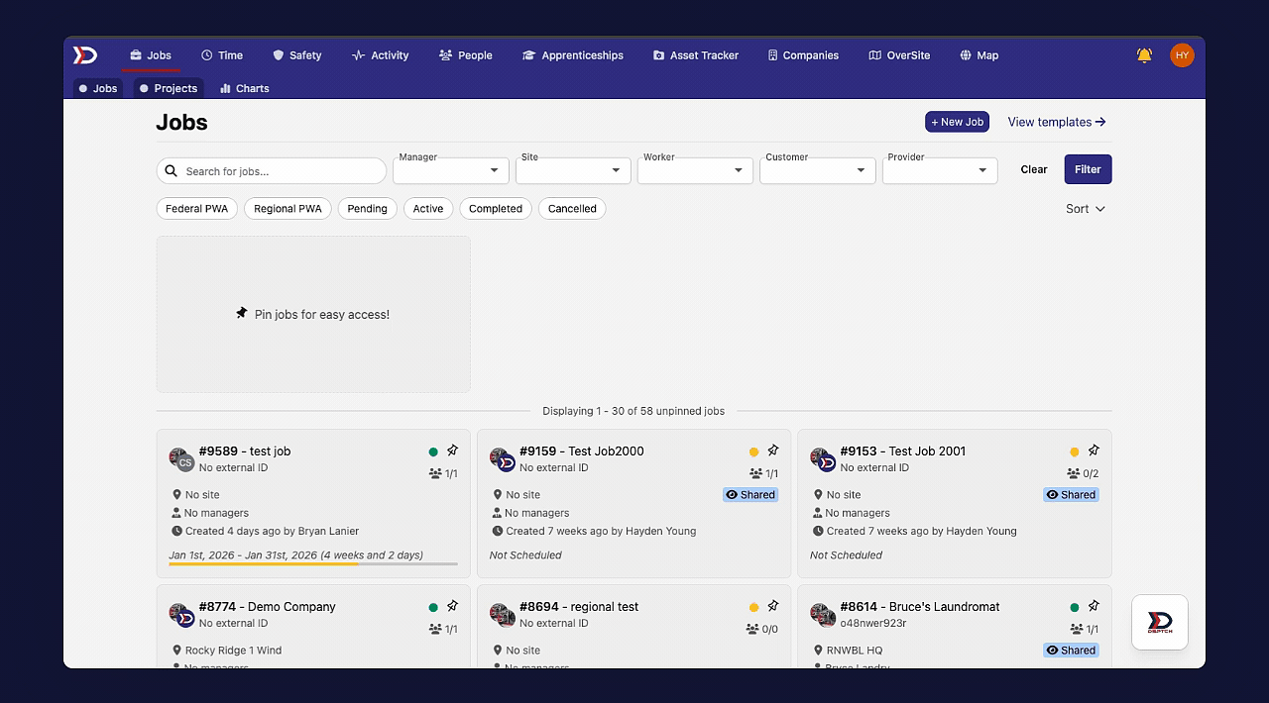Open the Site dropdown
1269x703 pixels.
[x=573, y=170]
